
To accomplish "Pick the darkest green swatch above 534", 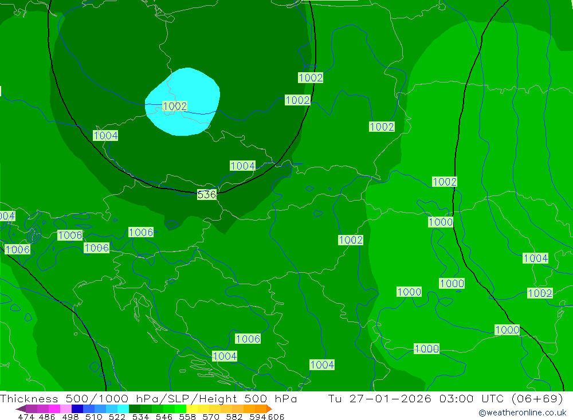I will (135, 409).
